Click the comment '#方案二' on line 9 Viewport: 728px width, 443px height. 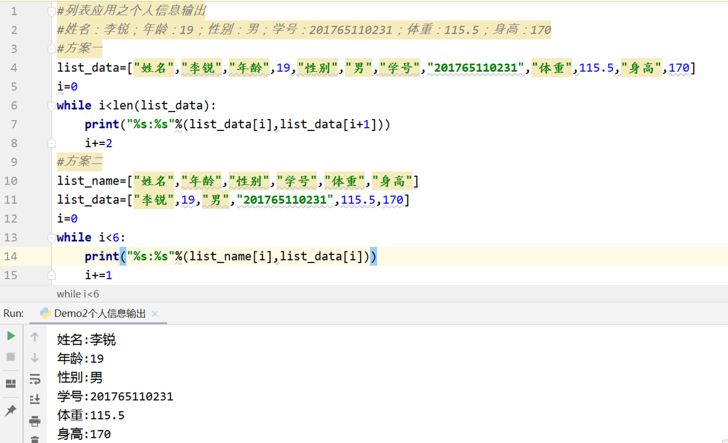pyautogui.click(x=80, y=162)
